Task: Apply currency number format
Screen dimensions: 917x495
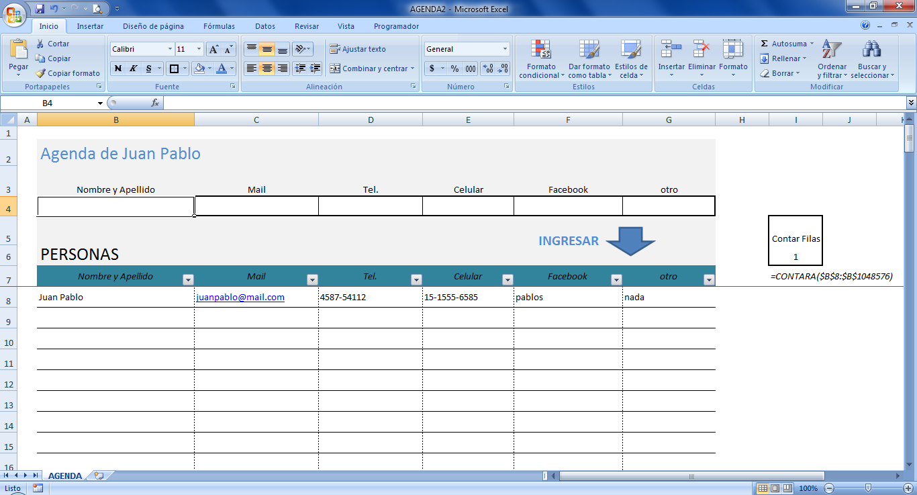Action: pyautogui.click(x=432, y=69)
